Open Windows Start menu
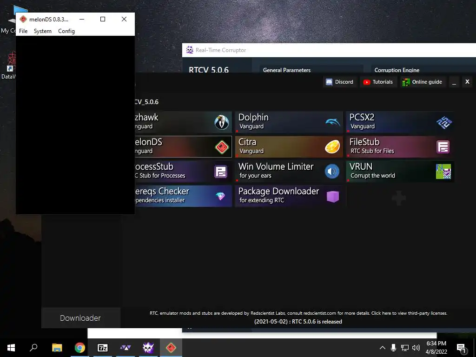The height and width of the screenshot is (357, 476). [x=11, y=348]
